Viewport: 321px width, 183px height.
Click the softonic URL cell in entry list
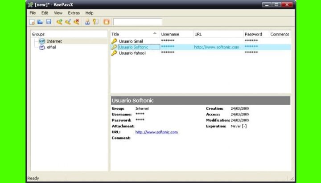[217, 47]
